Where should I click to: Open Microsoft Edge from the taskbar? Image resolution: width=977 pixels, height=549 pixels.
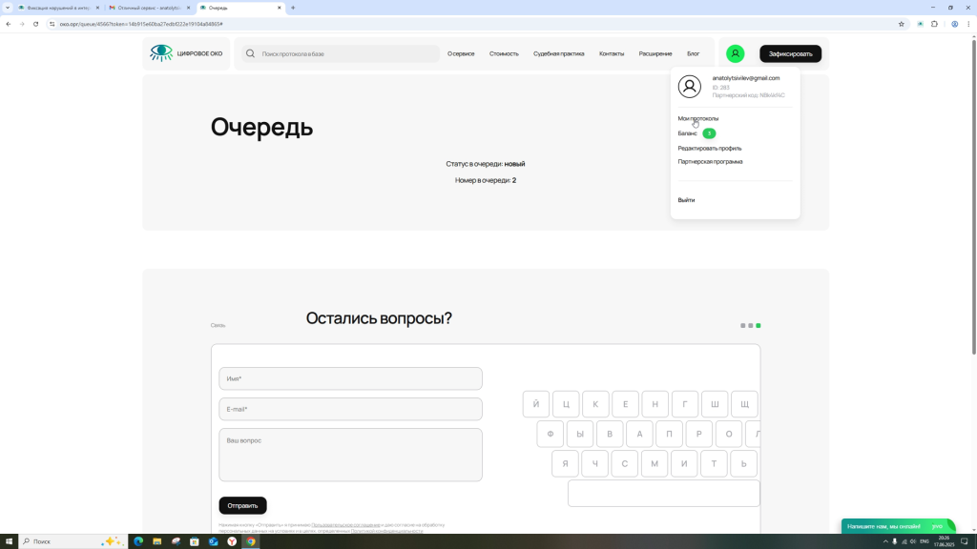138,541
